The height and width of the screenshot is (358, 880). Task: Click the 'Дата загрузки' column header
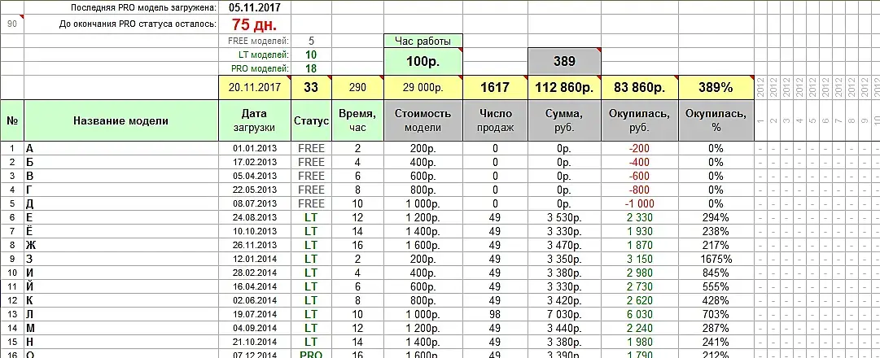[255, 120]
